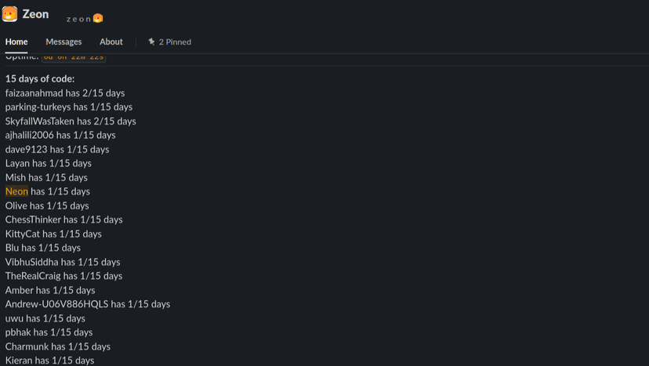Click the zeon status text

click(78, 19)
